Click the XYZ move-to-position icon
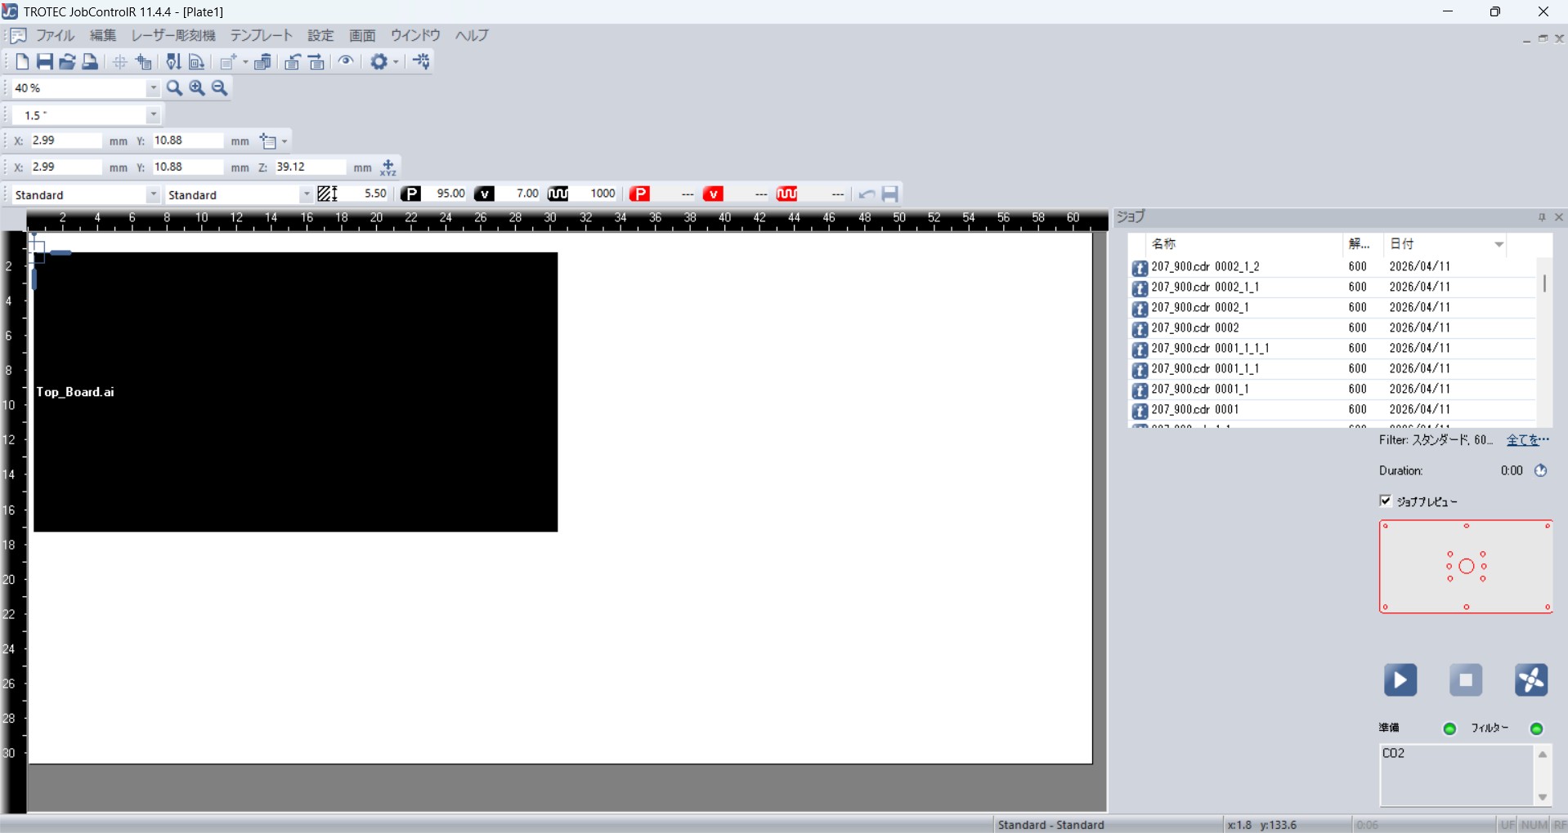Screen dimensions: 1568x833 (x=388, y=167)
